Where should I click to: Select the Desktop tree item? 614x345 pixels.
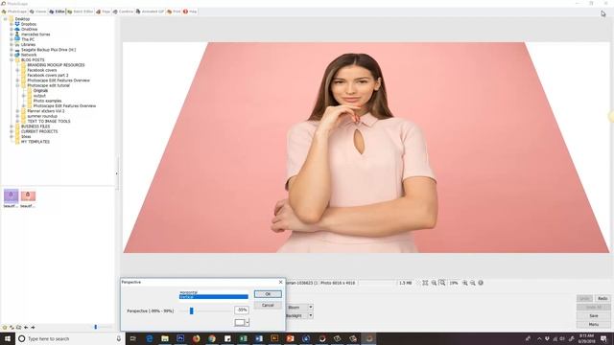(22, 19)
